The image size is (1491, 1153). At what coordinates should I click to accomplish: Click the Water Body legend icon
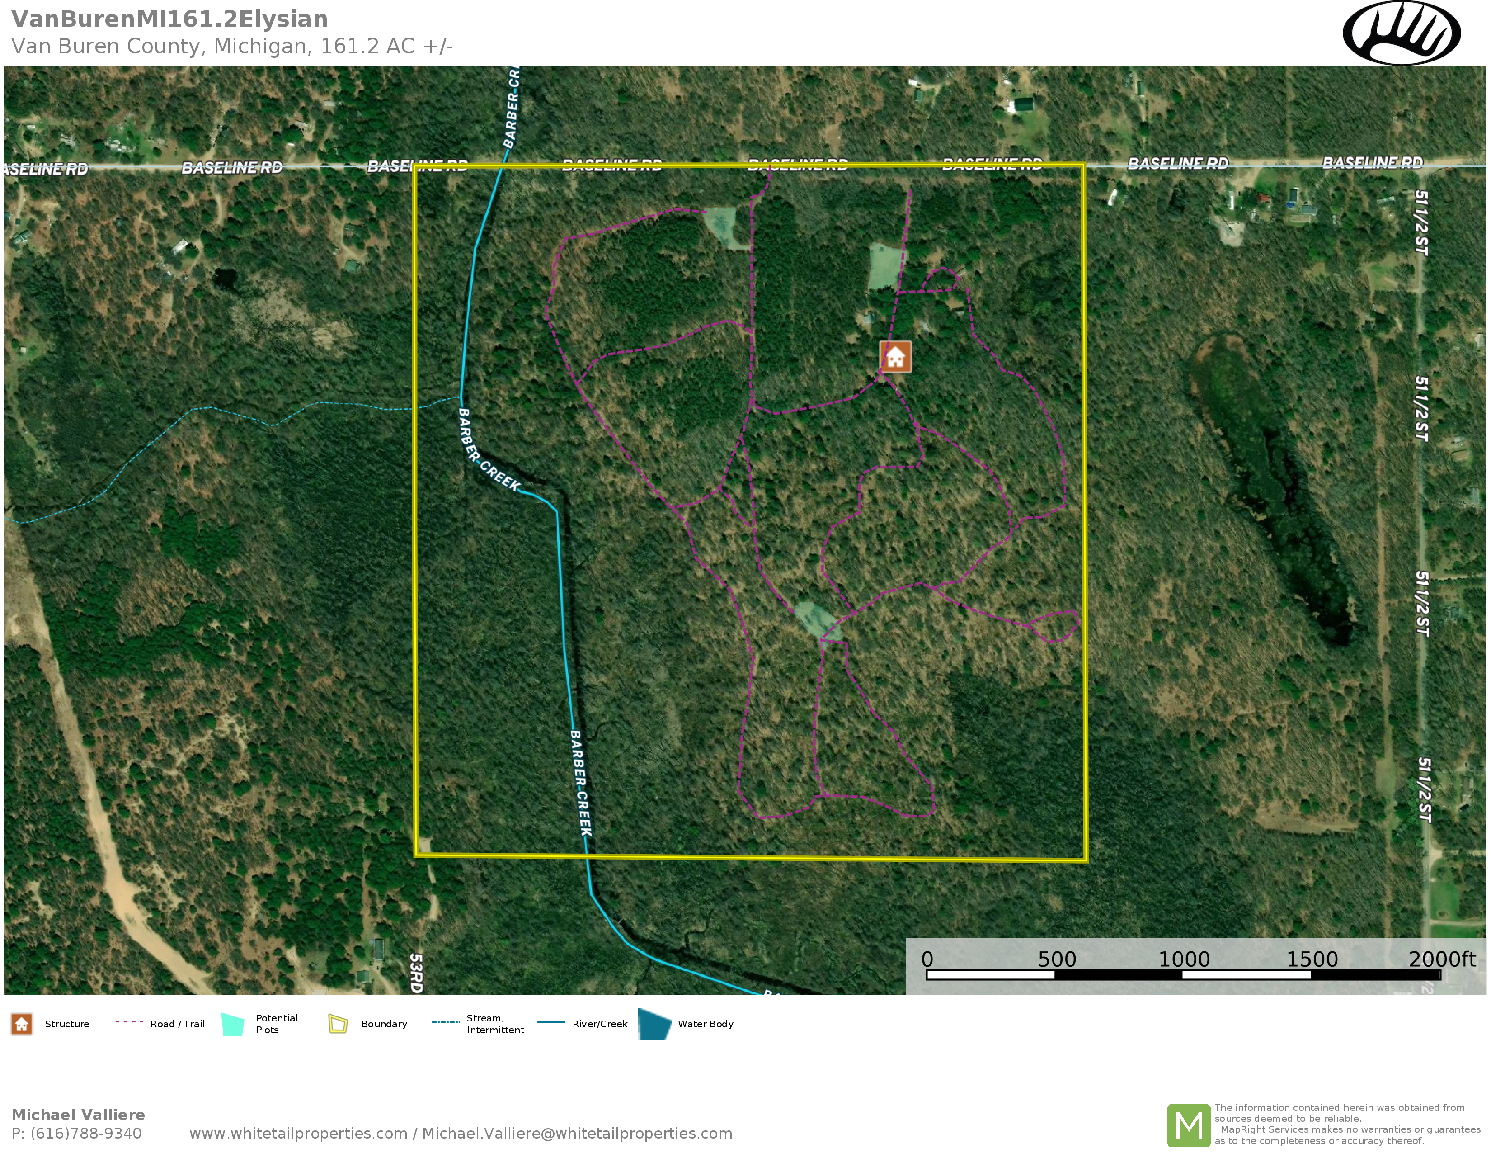(x=655, y=1024)
